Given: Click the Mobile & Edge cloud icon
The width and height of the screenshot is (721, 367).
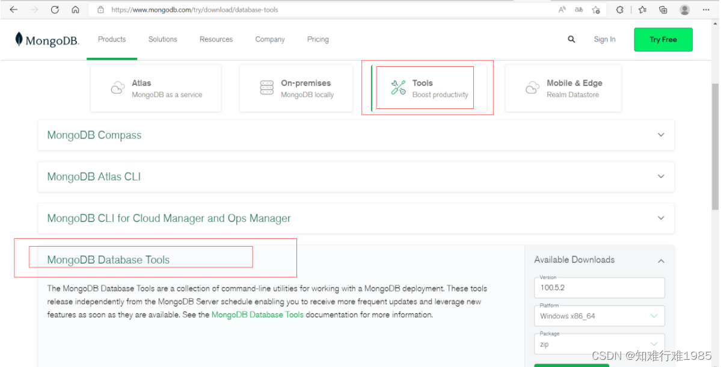Looking at the screenshot, I should pos(532,88).
